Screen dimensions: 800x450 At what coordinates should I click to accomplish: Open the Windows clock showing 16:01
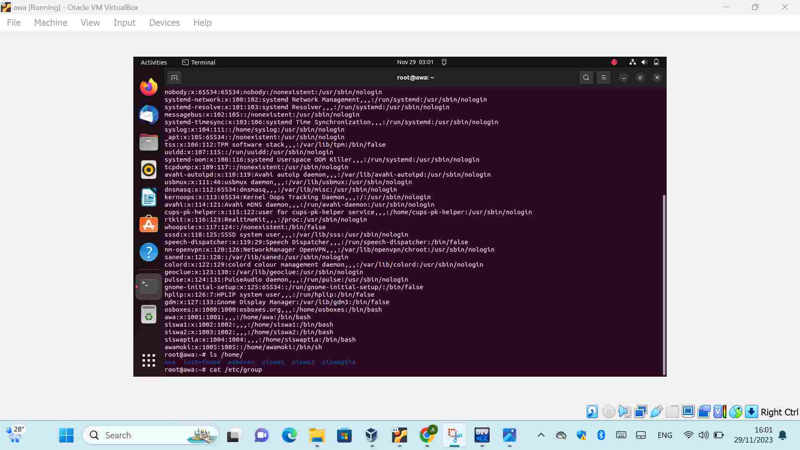click(753, 435)
